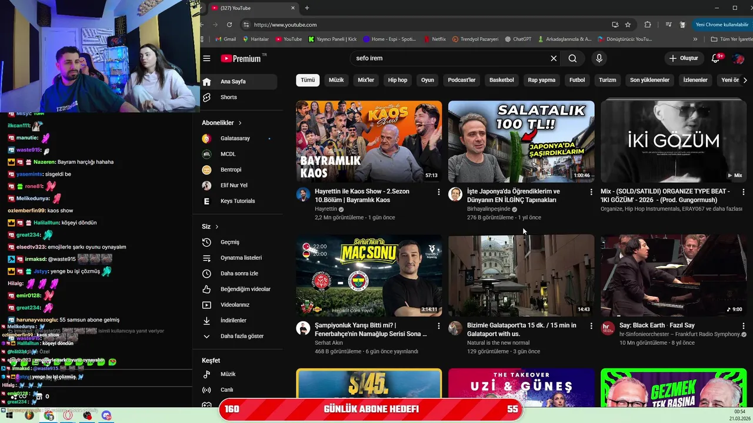Open options menu for the İki Gözüm mix
The height and width of the screenshot is (423, 753).
(x=743, y=192)
